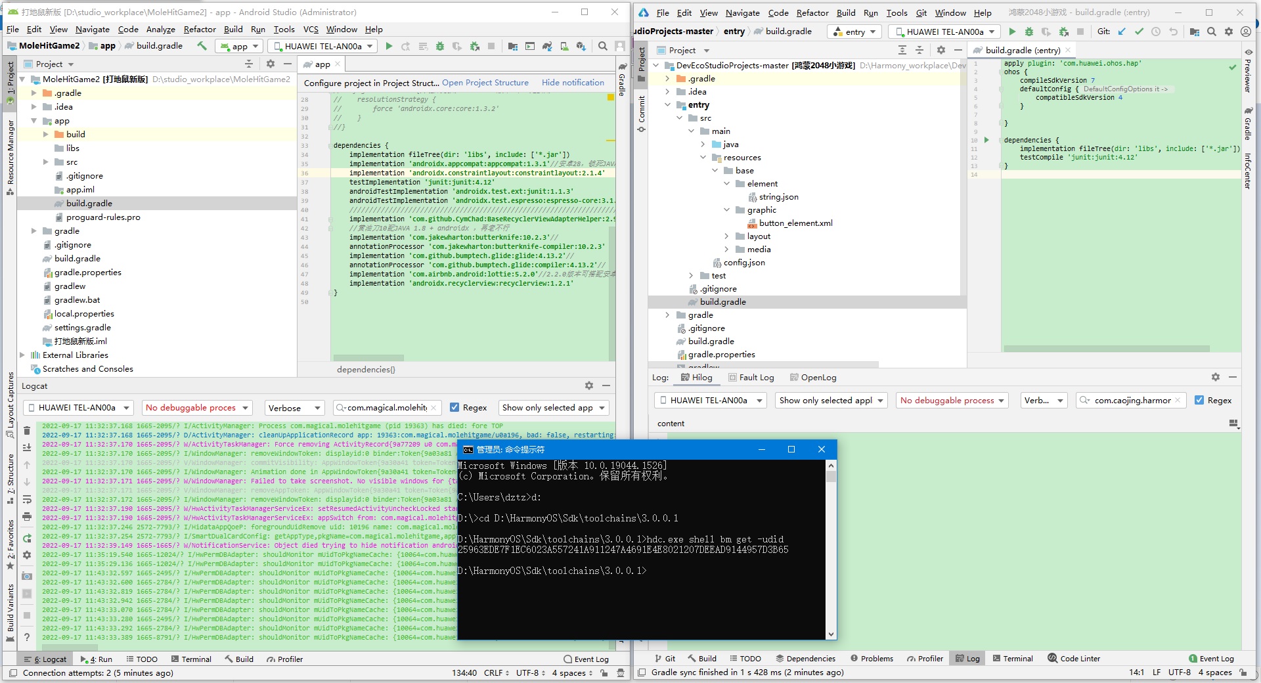Toggle soft-wrap icon in Logcat sidebar
This screenshot has width=1261, height=683.
(27, 500)
